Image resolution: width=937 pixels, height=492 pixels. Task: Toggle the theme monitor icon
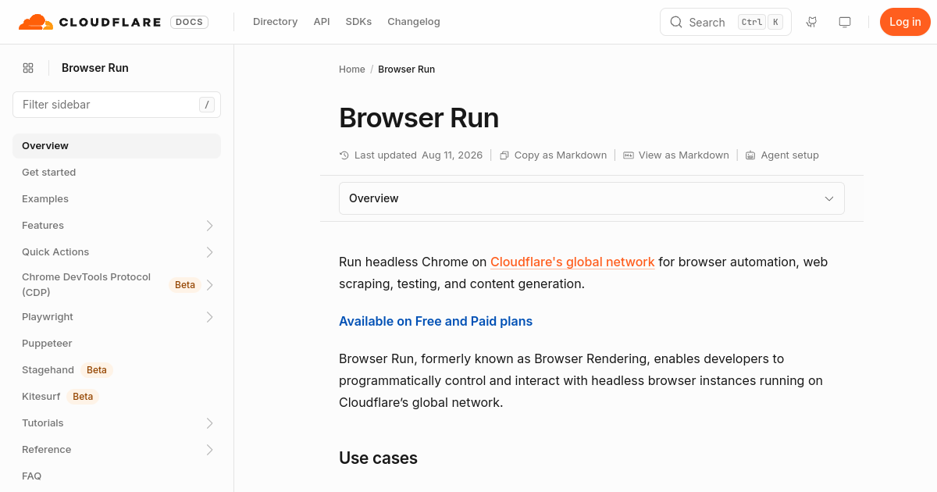[845, 22]
